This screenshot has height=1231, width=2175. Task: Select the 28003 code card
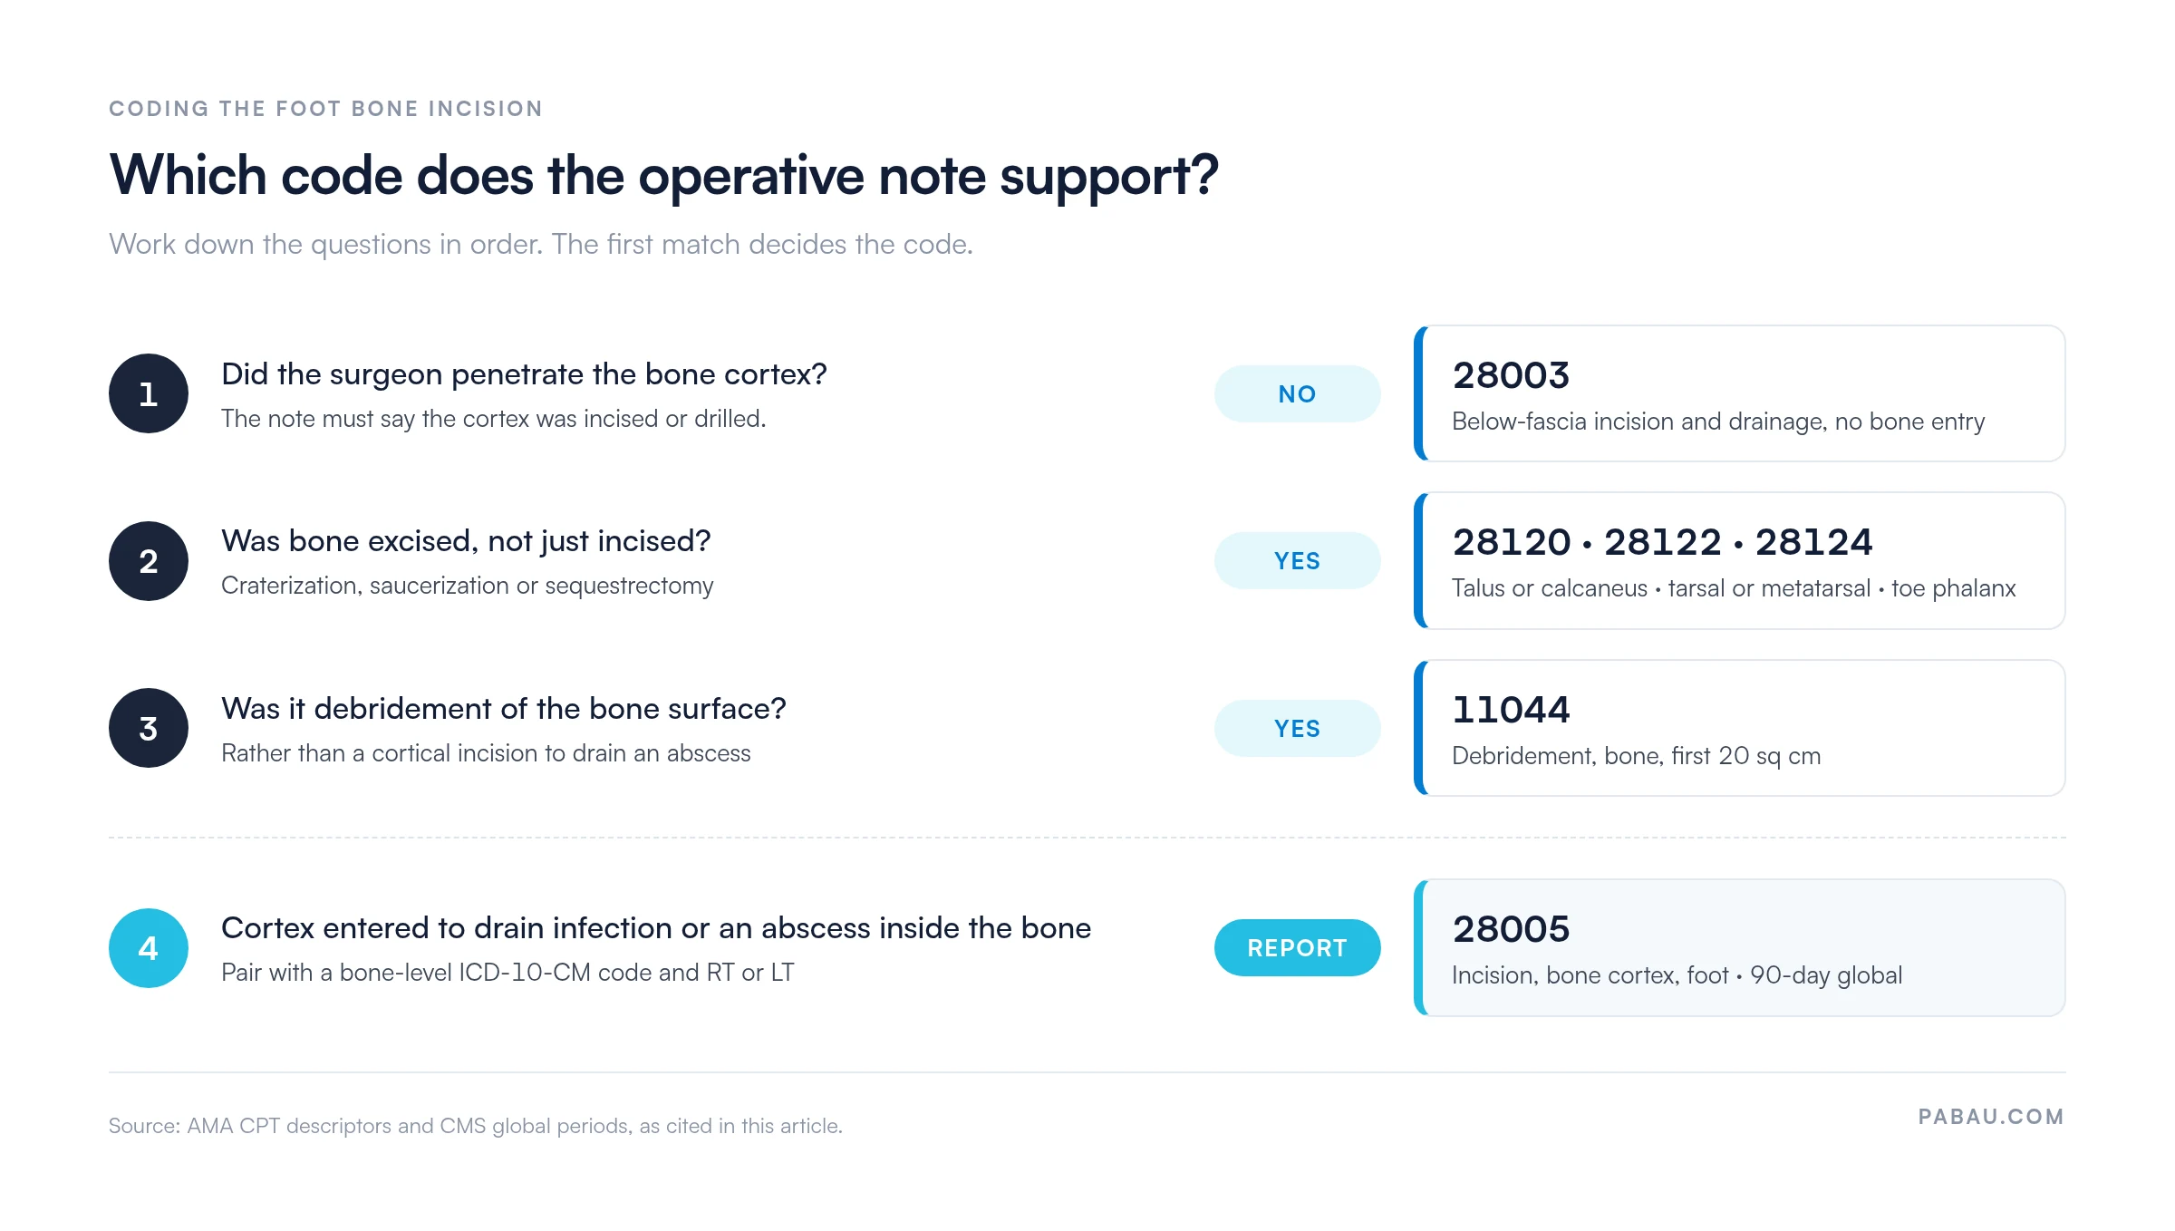click(1739, 393)
